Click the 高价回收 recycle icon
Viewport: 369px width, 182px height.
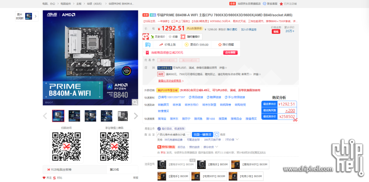click(159, 129)
